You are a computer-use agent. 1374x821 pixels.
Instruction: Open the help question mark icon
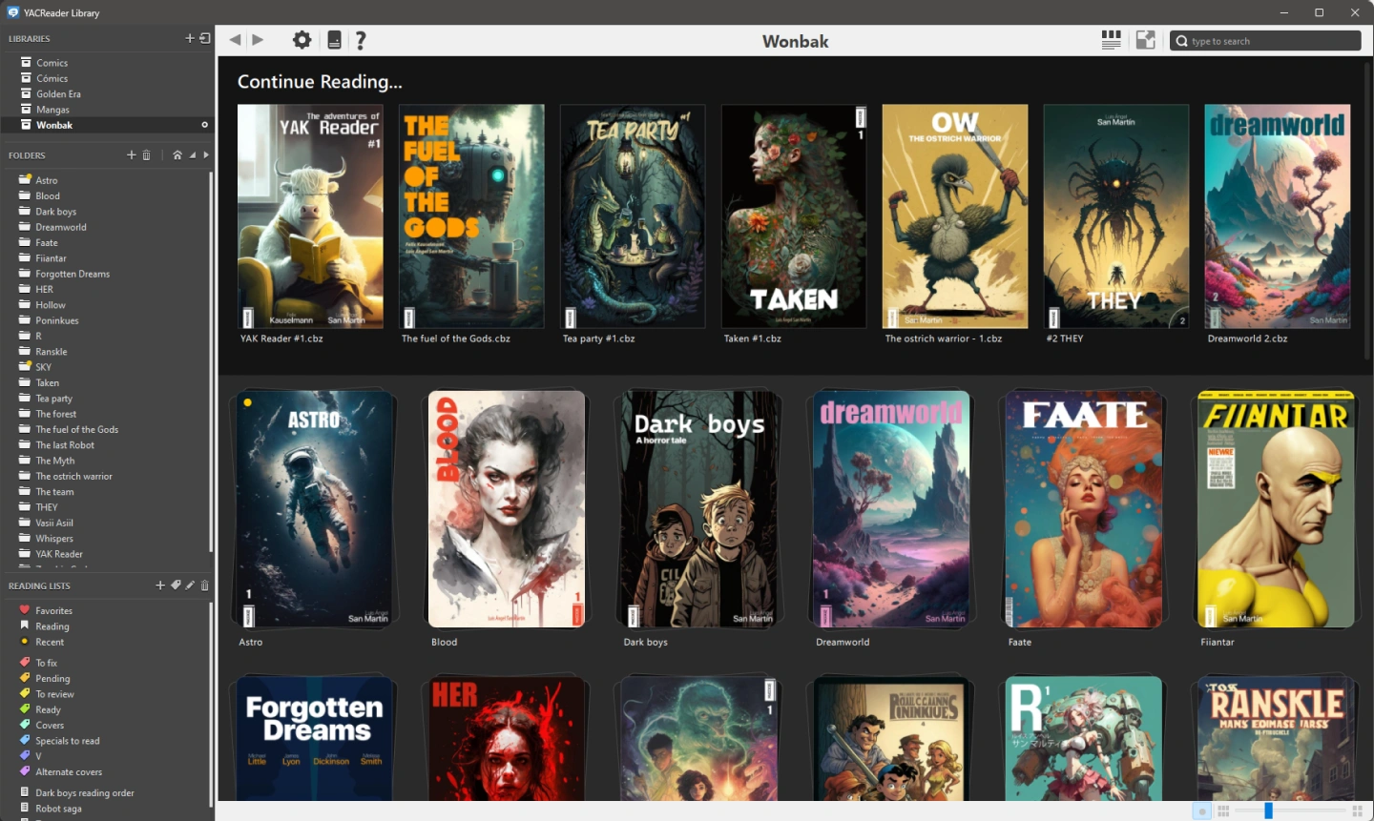(361, 40)
